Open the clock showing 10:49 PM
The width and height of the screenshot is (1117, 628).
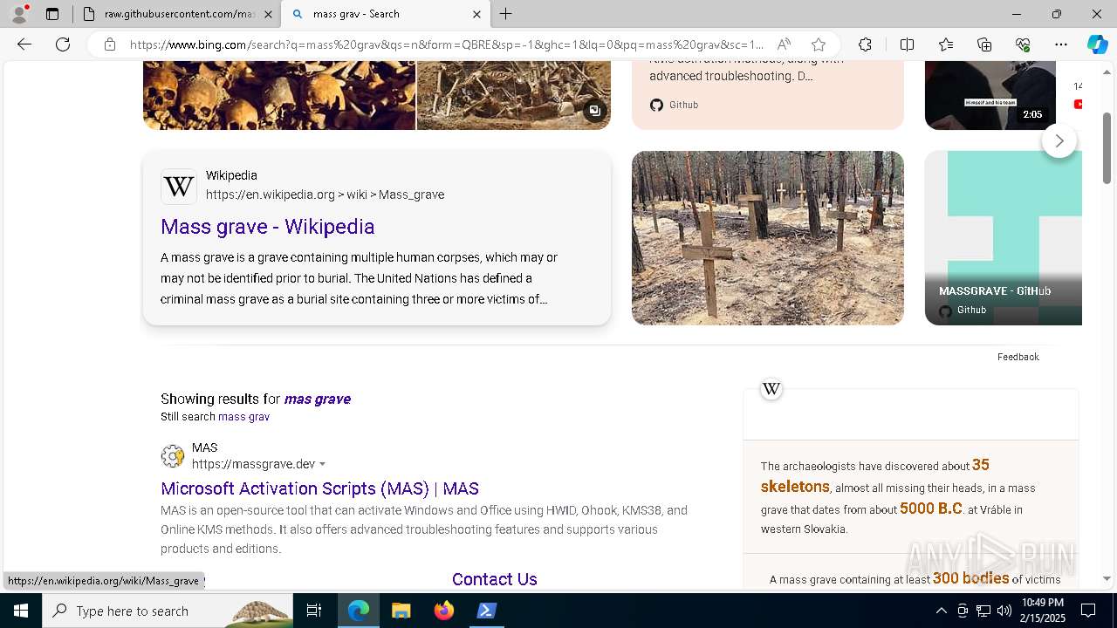(x=1043, y=611)
